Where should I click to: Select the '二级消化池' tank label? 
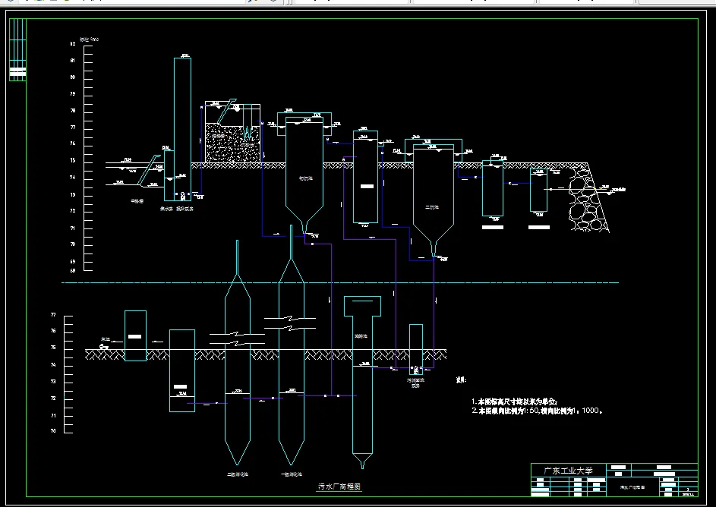238,474
